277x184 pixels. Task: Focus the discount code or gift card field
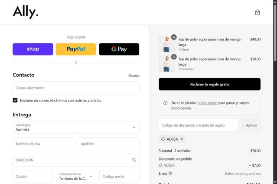pyautogui.click(x=199, y=125)
